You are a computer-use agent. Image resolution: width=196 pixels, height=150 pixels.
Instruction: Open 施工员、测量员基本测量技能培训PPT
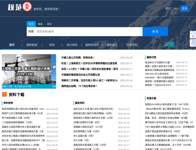tap(23, 140)
